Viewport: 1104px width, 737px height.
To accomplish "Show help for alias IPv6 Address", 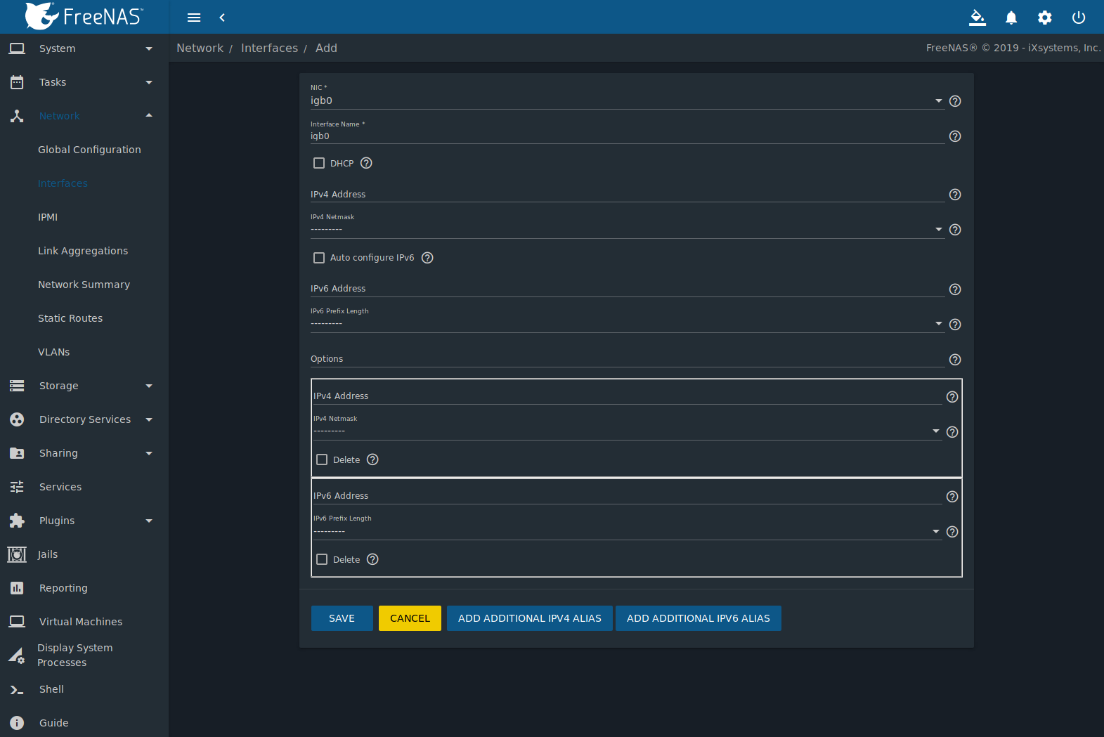I will click(x=952, y=497).
